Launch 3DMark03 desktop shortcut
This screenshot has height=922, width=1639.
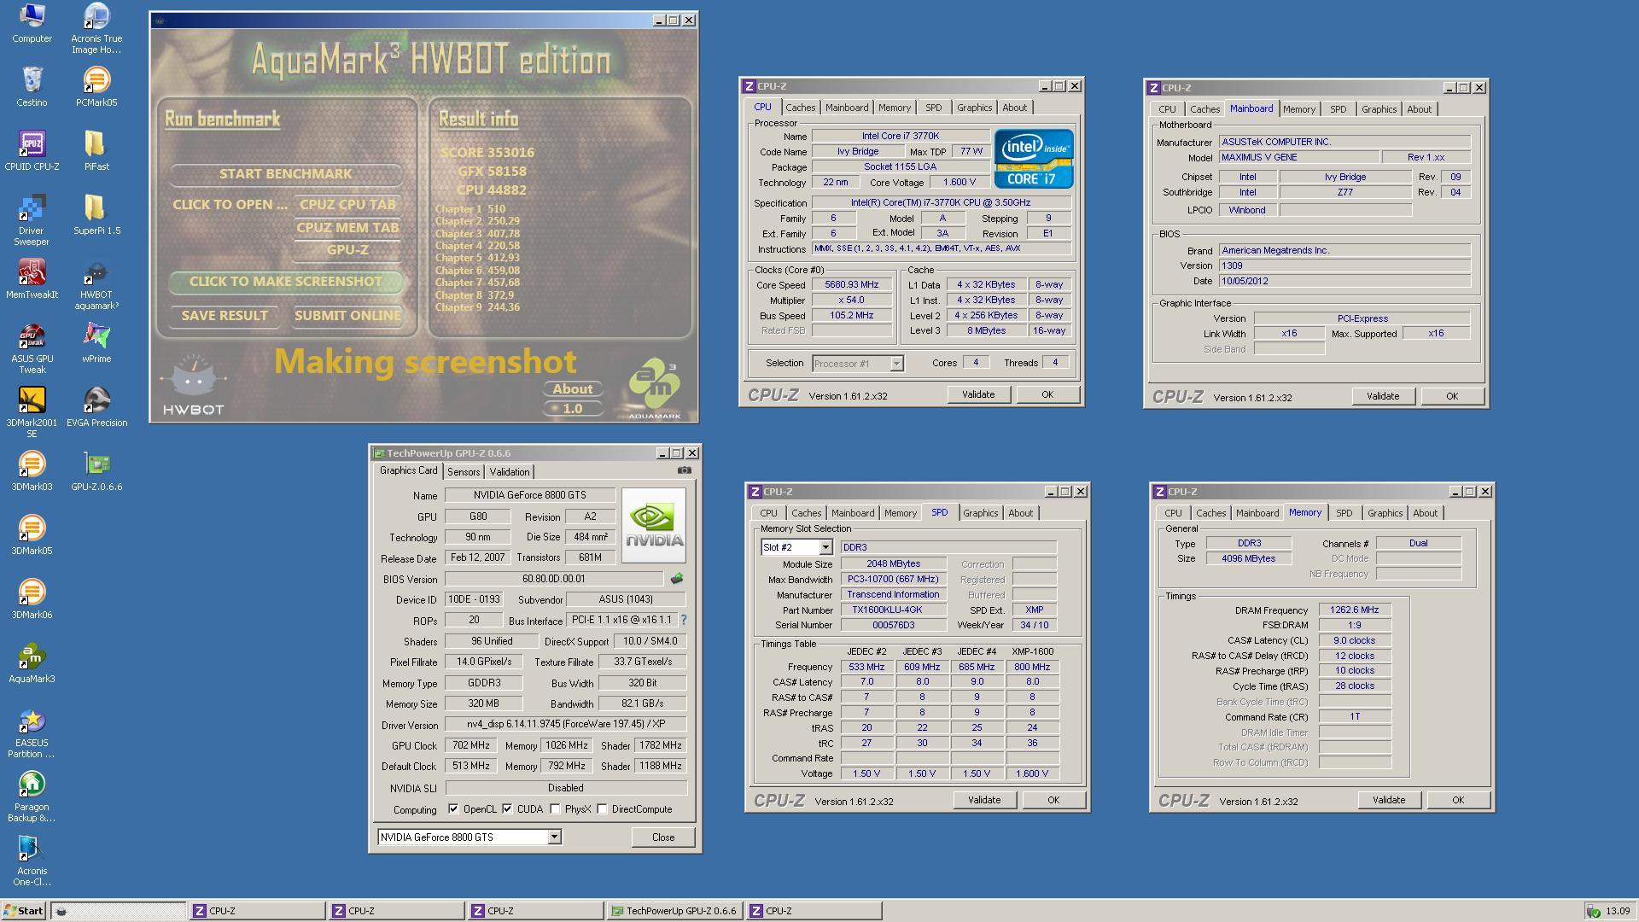(x=32, y=471)
